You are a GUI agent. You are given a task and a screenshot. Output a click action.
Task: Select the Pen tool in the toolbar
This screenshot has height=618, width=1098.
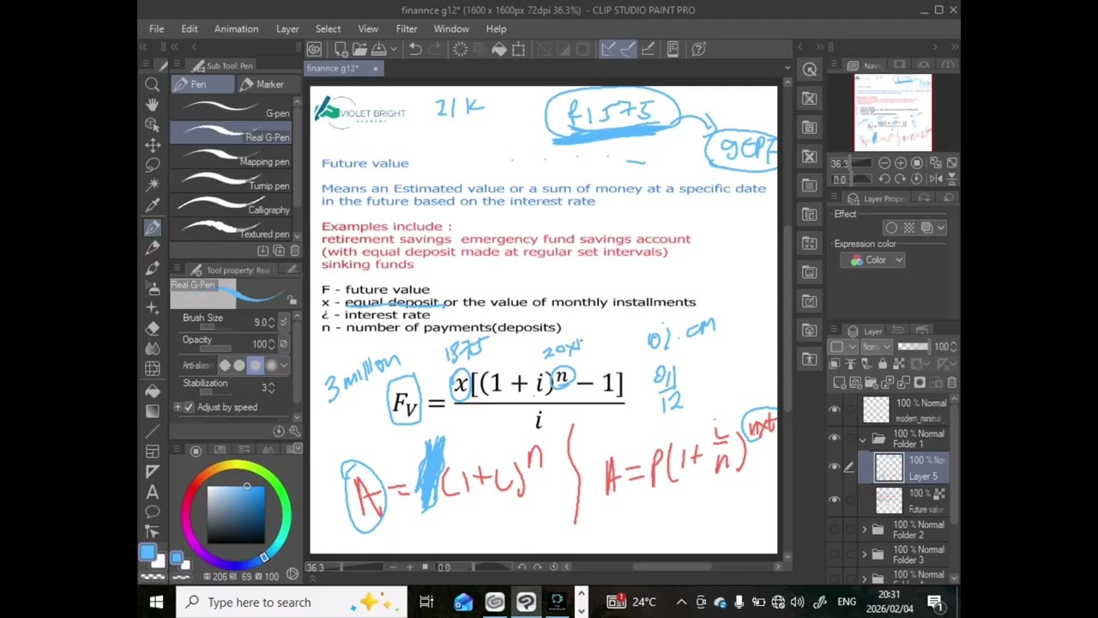coord(153,227)
